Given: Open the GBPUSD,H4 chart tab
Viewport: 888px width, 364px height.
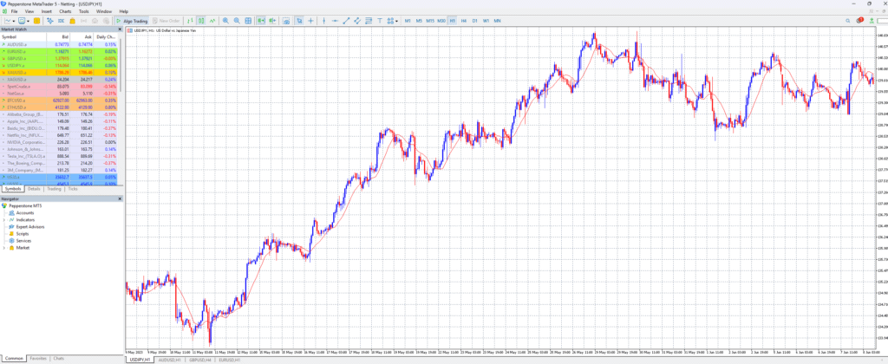Looking at the screenshot, I should click(200, 360).
